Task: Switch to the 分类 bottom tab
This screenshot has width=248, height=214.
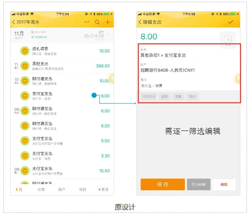Action: coord(41,189)
